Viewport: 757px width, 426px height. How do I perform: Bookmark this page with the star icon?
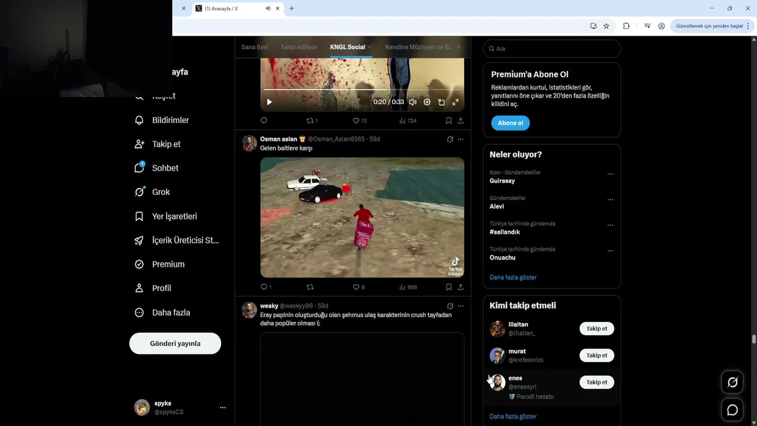coord(606,26)
